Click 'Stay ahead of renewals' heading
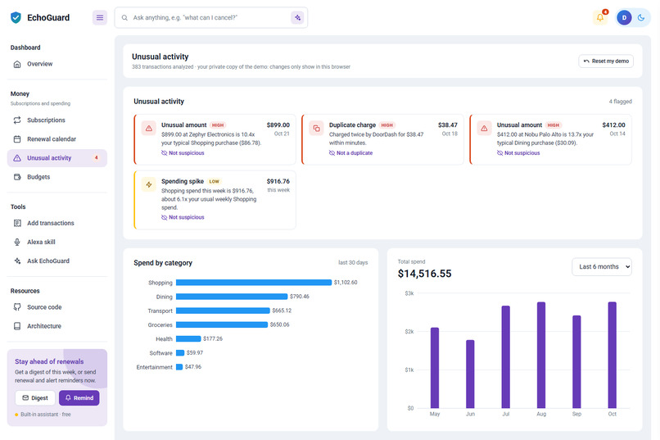The width and height of the screenshot is (660, 440). point(49,361)
